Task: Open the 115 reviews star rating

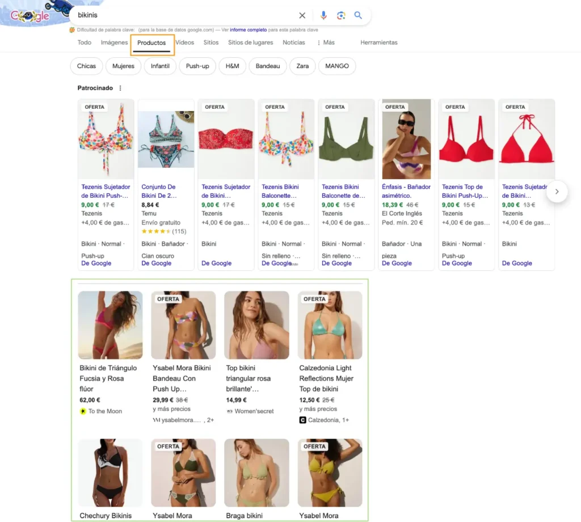Action: tap(164, 231)
